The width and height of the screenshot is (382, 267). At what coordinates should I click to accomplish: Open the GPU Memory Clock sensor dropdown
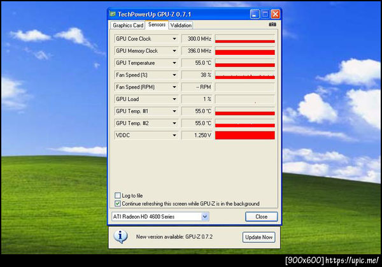[174, 51]
